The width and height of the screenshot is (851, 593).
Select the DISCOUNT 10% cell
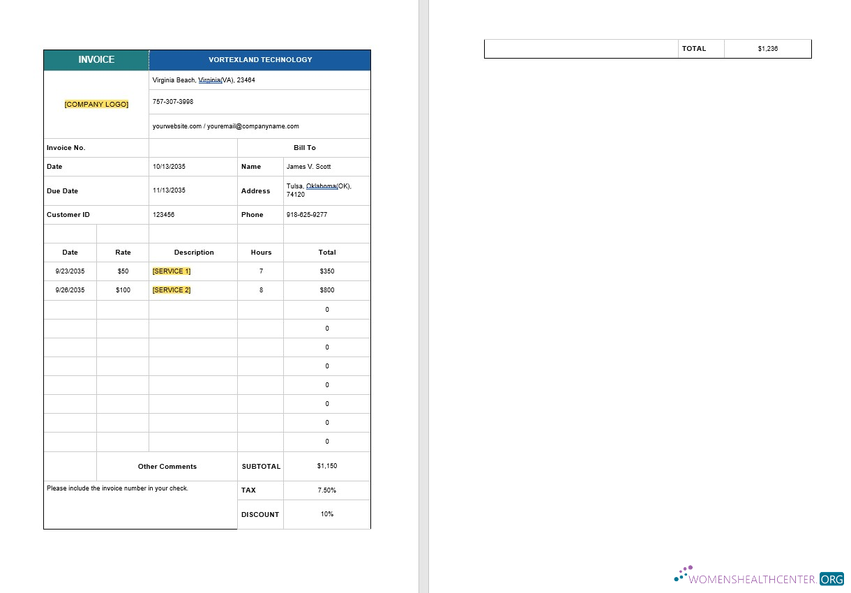(326, 514)
